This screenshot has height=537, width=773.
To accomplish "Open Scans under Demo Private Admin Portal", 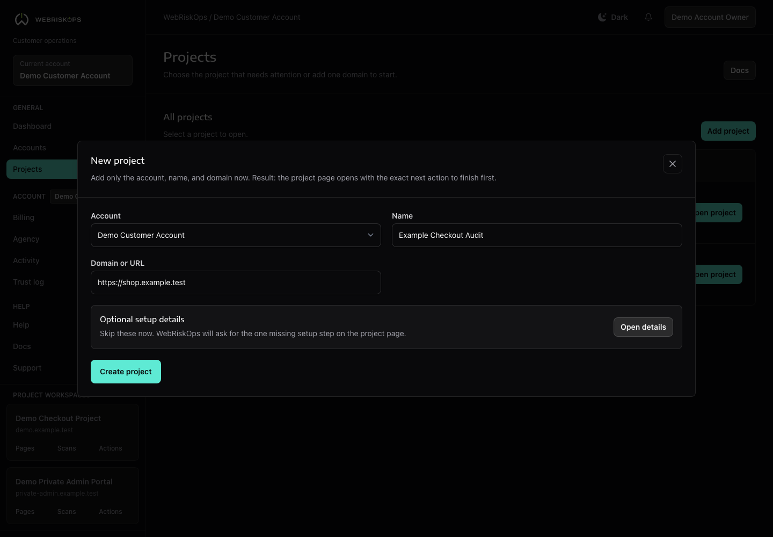I will click(x=67, y=512).
